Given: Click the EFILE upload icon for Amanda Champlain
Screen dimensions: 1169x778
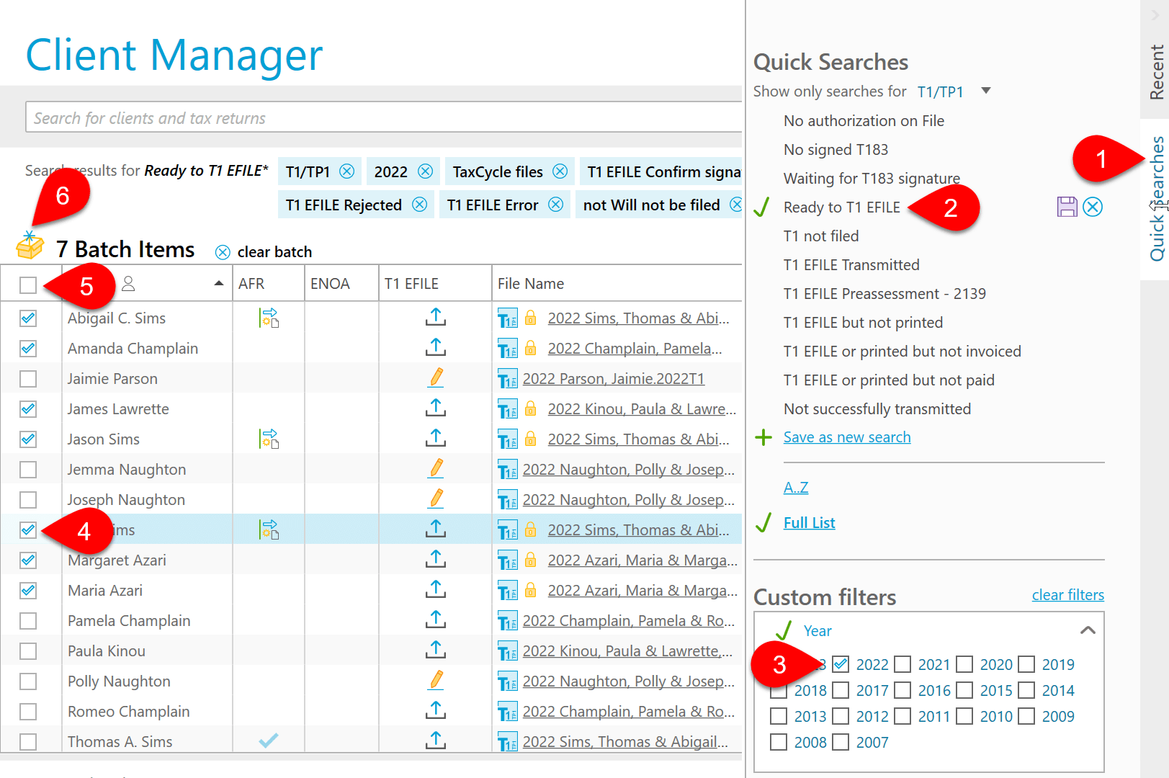Looking at the screenshot, I should [435, 347].
